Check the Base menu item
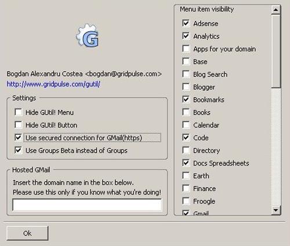Viewport: 290px width, 246px height. coord(186,61)
